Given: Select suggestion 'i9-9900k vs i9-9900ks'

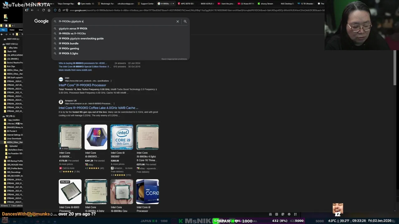Looking at the screenshot, I should [72, 33].
